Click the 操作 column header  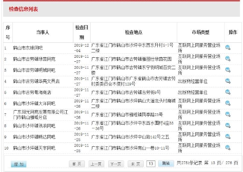coord(233,32)
